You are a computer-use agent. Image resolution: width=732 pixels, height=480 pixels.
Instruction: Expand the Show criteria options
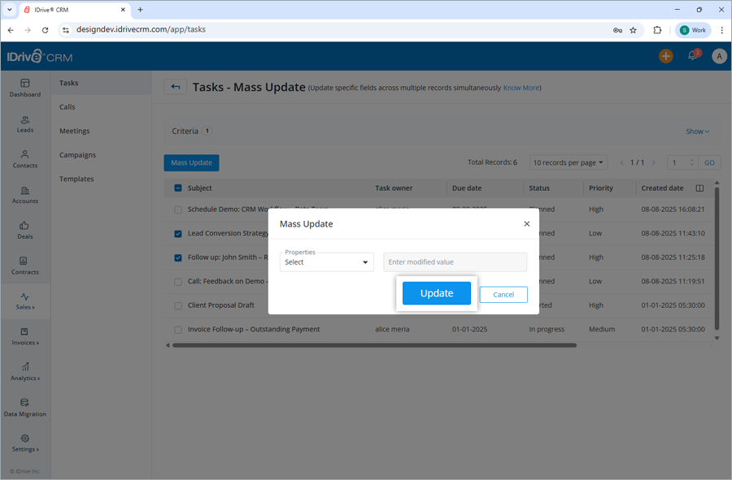696,130
